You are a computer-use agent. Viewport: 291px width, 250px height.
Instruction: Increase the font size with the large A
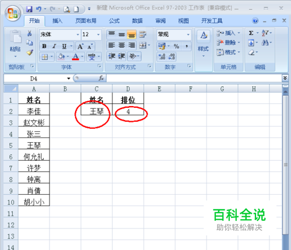point(80,46)
